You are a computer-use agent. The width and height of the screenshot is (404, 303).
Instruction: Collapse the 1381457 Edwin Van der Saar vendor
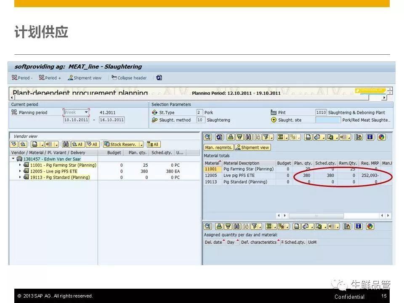point(13,159)
